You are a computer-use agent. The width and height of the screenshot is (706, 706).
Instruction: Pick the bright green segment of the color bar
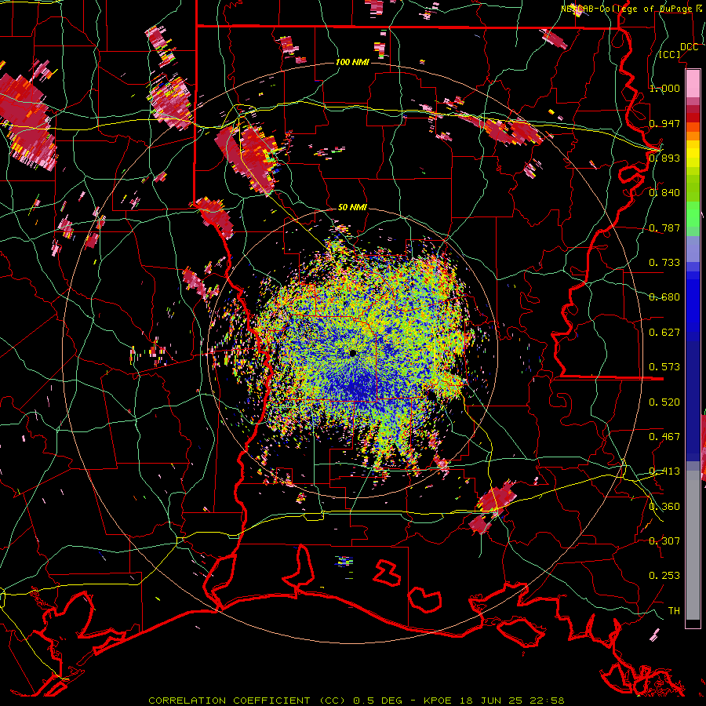click(x=693, y=215)
